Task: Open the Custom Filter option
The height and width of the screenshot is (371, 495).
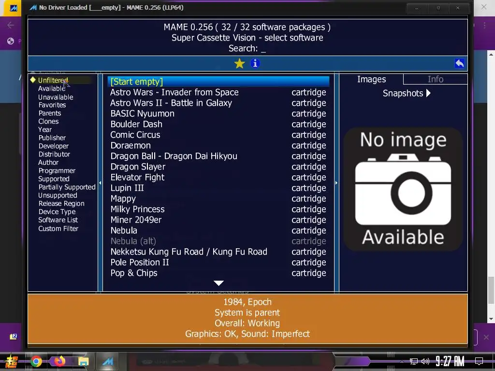Action: tap(58, 228)
